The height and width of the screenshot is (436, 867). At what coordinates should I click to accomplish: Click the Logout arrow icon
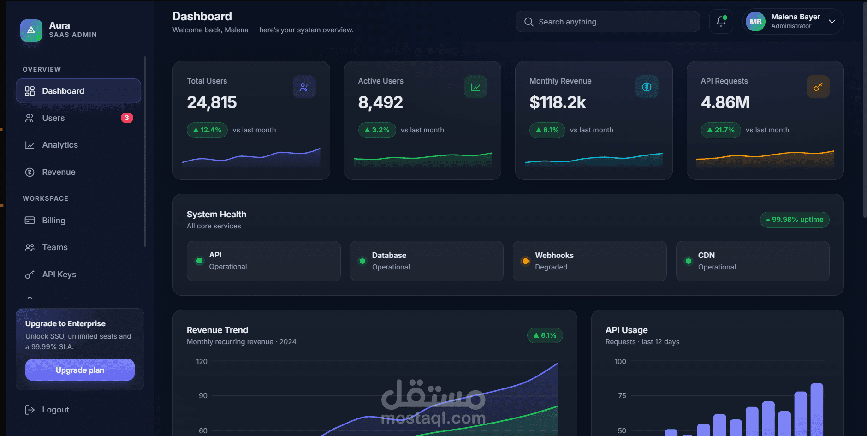click(x=30, y=410)
